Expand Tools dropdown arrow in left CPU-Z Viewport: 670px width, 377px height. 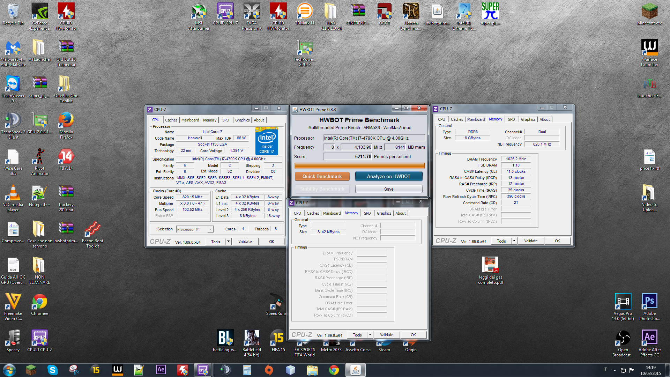click(x=228, y=241)
